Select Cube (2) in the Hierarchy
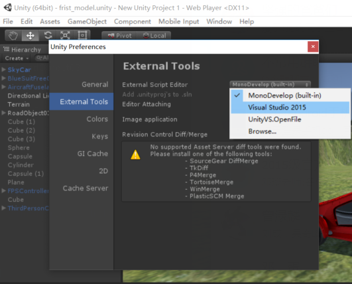The width and height of the screenshot is (352, 284). [21, 130]
